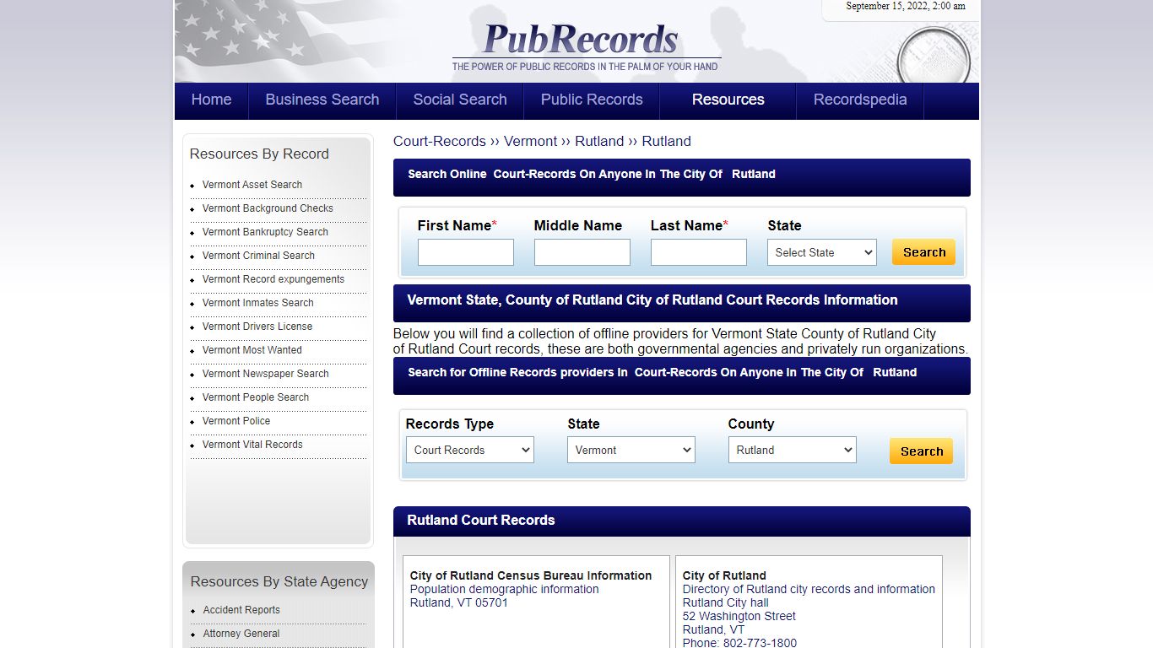Screen dimensions: 1153x648
Task: Click 52 Washington Street address text
Action: [x=739, y=616]
